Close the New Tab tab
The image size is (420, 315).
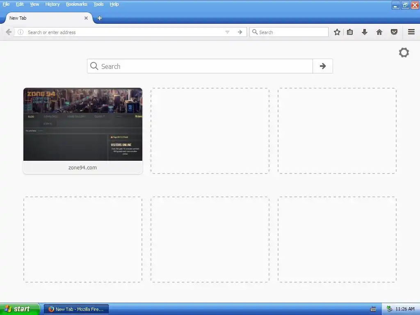(x=86, y=18)
